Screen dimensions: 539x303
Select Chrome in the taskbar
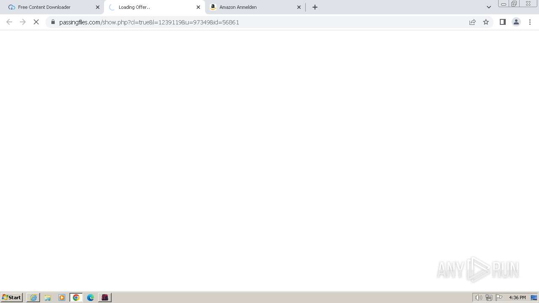point(76,298)
